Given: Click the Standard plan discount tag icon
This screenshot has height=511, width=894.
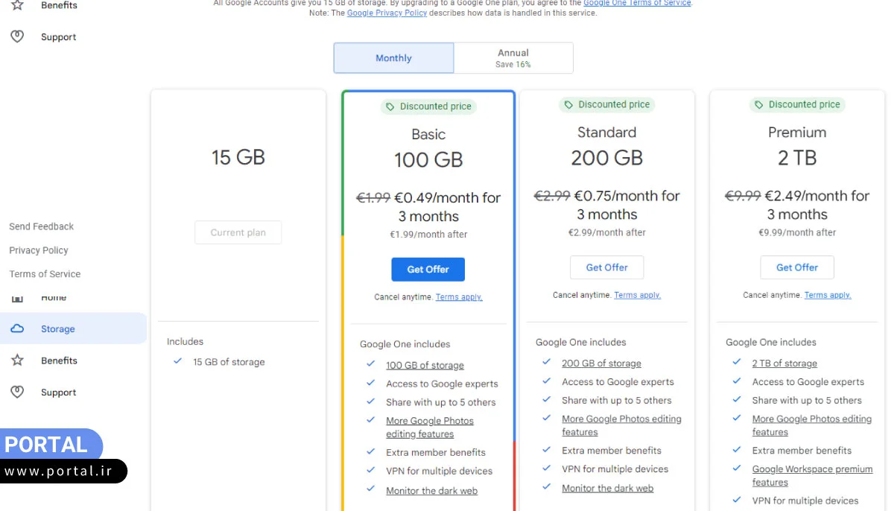Looking at the screenshot, I should tap(568, 105).
